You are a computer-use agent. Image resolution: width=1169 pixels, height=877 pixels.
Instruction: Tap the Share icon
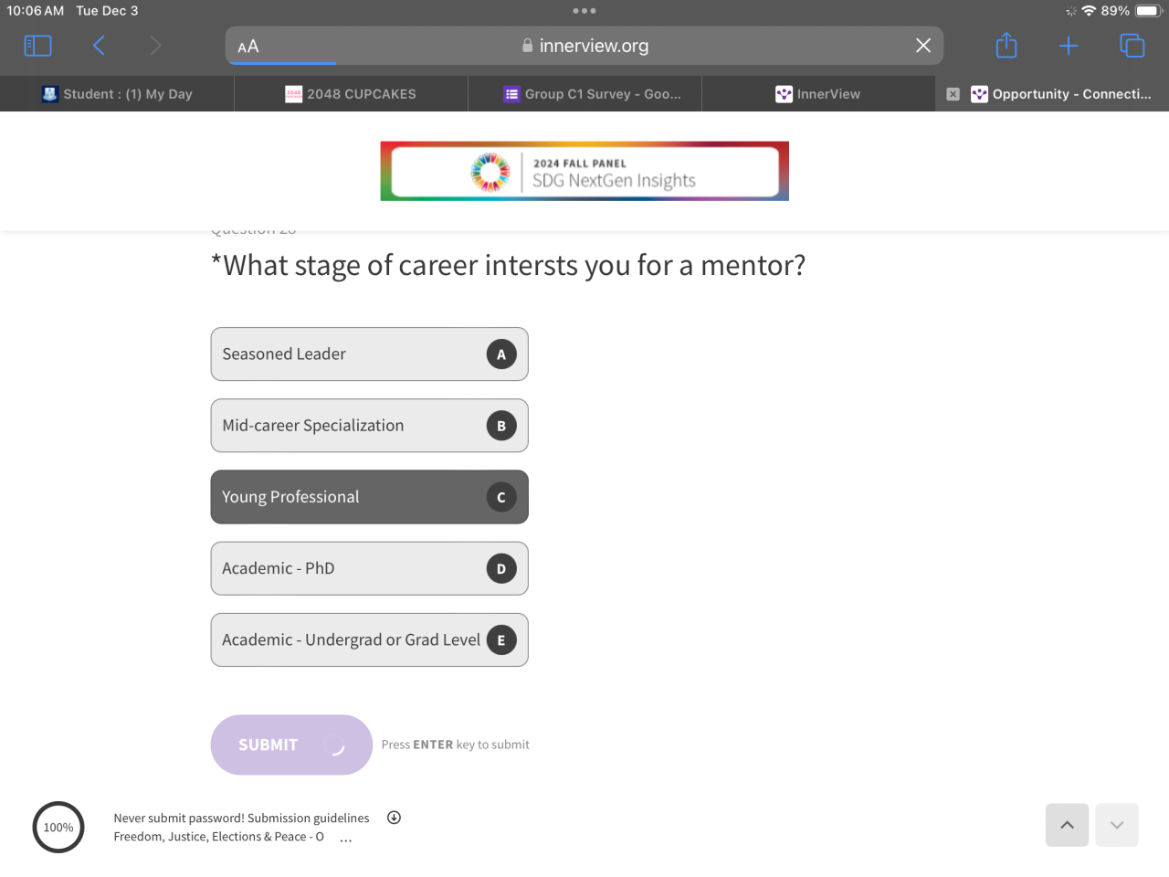coord(1006,46)
